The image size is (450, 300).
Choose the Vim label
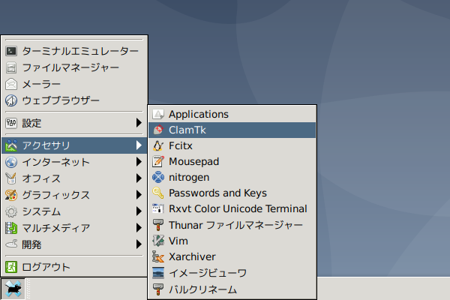178,241
